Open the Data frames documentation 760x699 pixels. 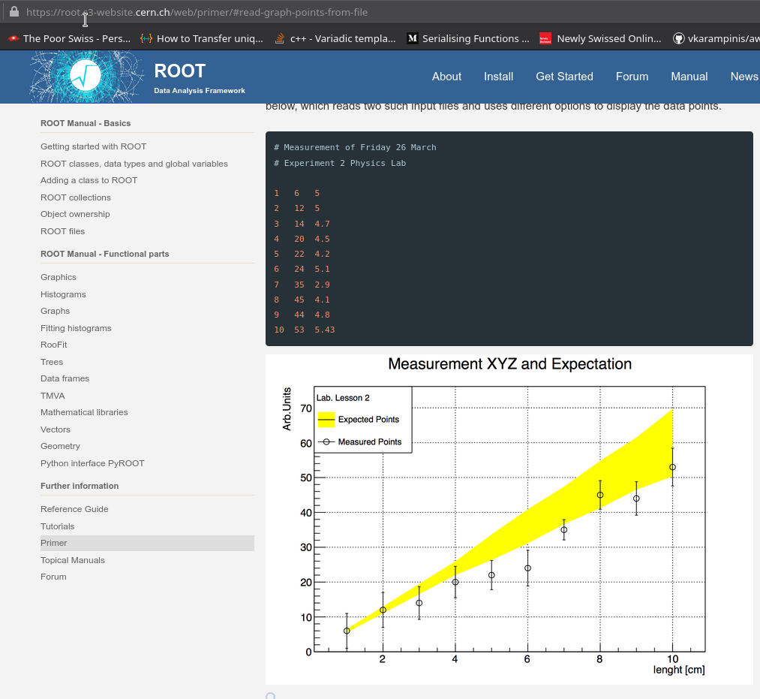click(65, 378)
